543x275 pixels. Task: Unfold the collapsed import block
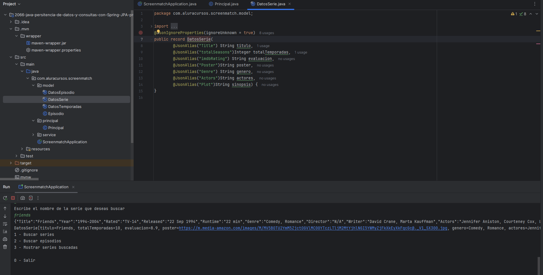pyautogui.click(x=152, y=26)
